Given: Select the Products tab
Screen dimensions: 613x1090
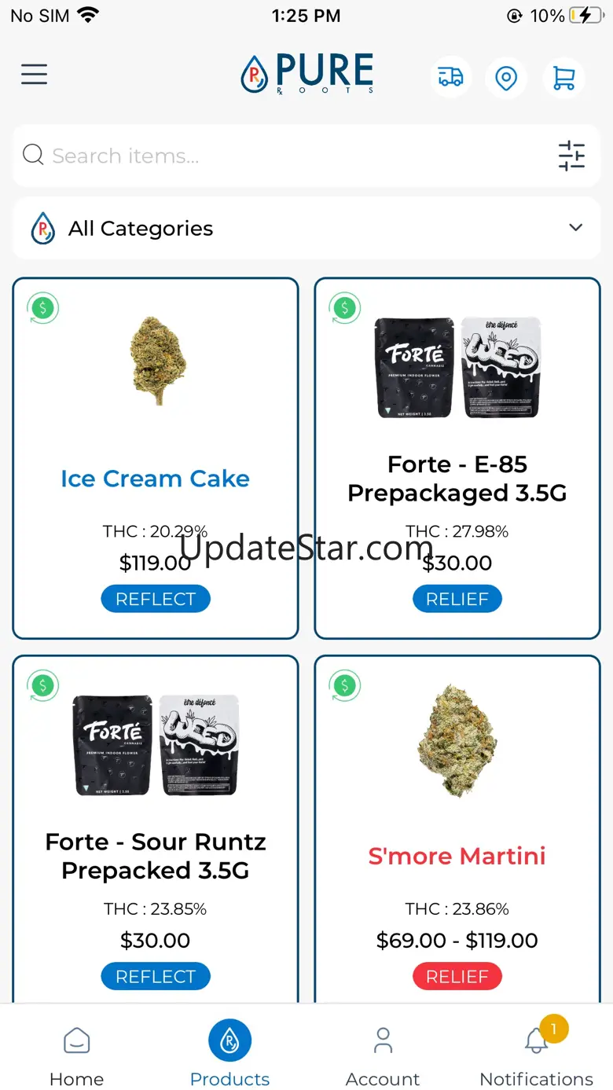Looking at the screenshot, I should pyautogui.click(x=229, y=1053).
